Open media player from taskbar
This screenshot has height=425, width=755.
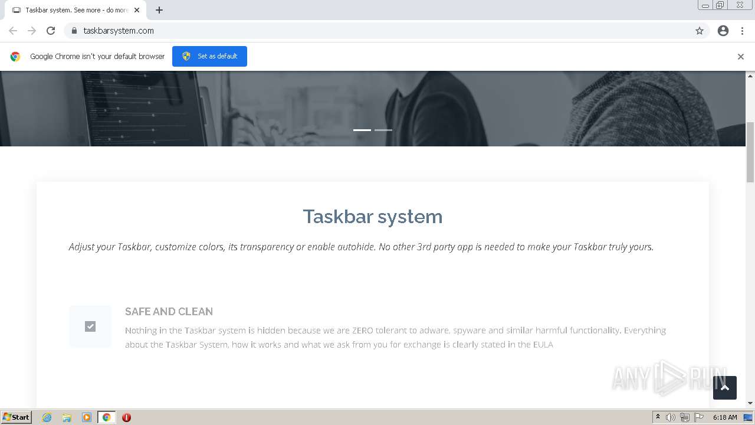click(87, 417)
